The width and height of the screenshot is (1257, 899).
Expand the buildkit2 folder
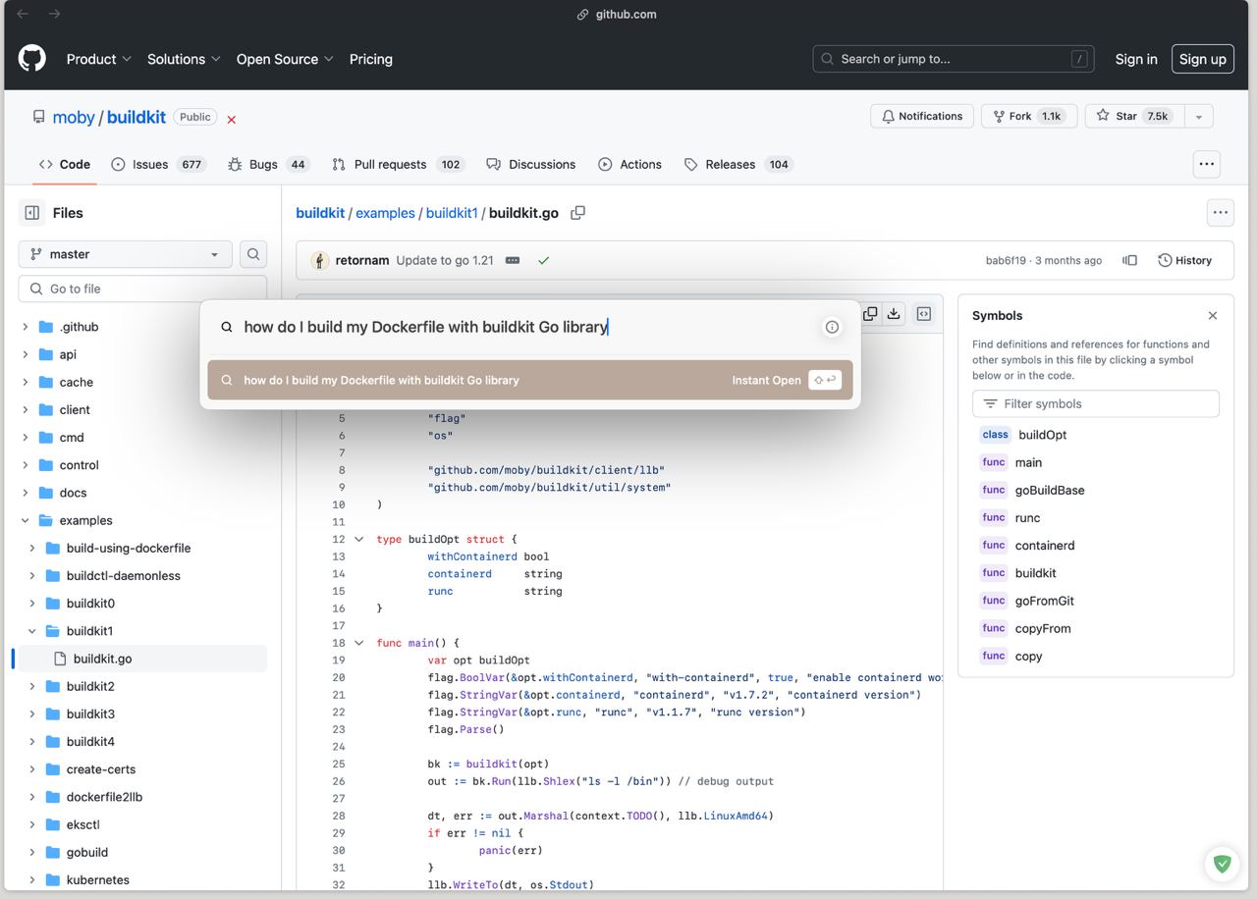point(32,686)
